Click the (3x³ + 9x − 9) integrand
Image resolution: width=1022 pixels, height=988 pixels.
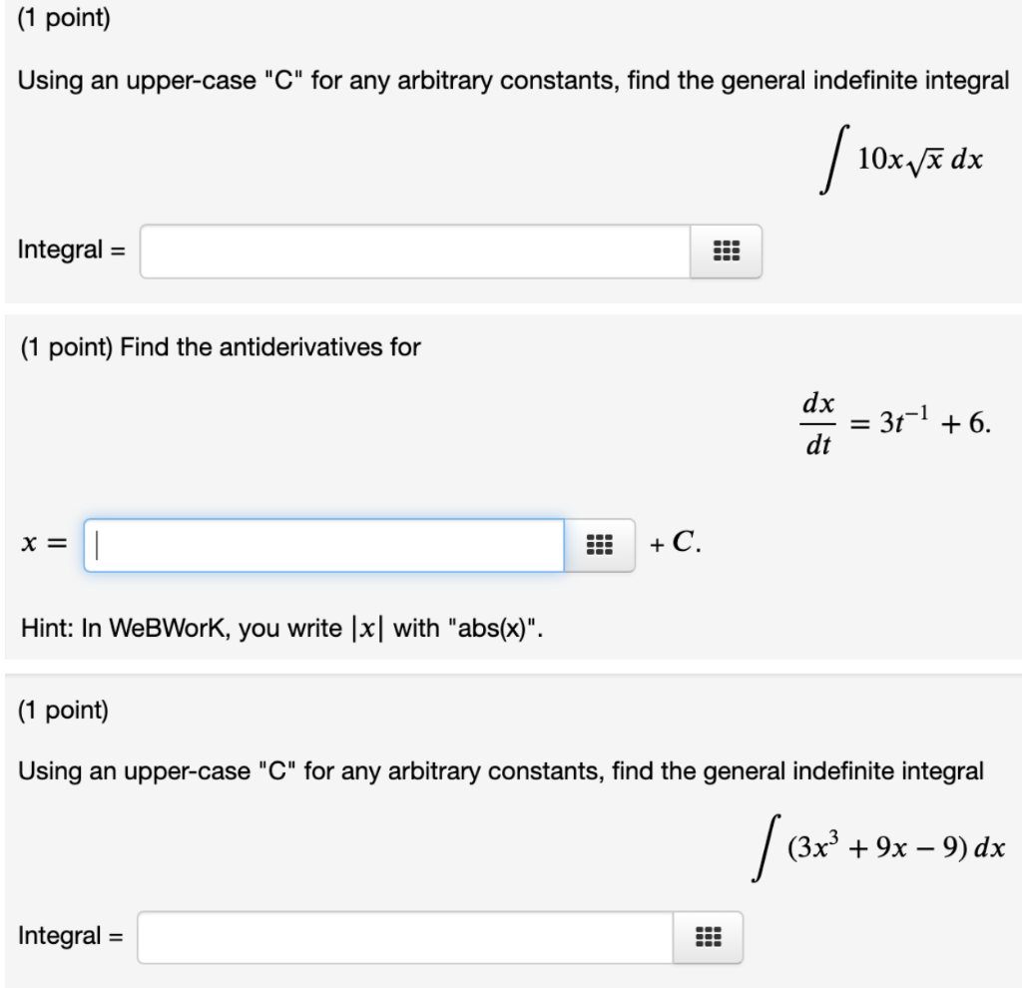878,843
